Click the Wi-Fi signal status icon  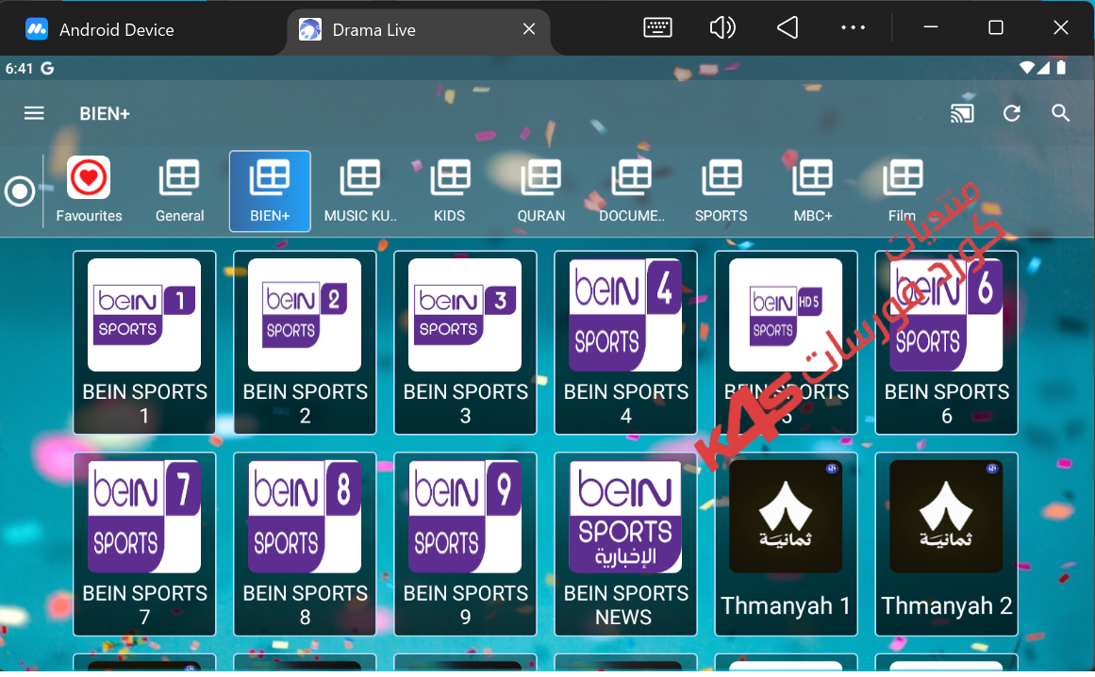(1026, 68)
